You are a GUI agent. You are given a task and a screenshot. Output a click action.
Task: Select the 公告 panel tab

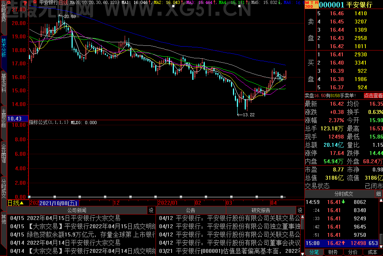pos(191,210)
